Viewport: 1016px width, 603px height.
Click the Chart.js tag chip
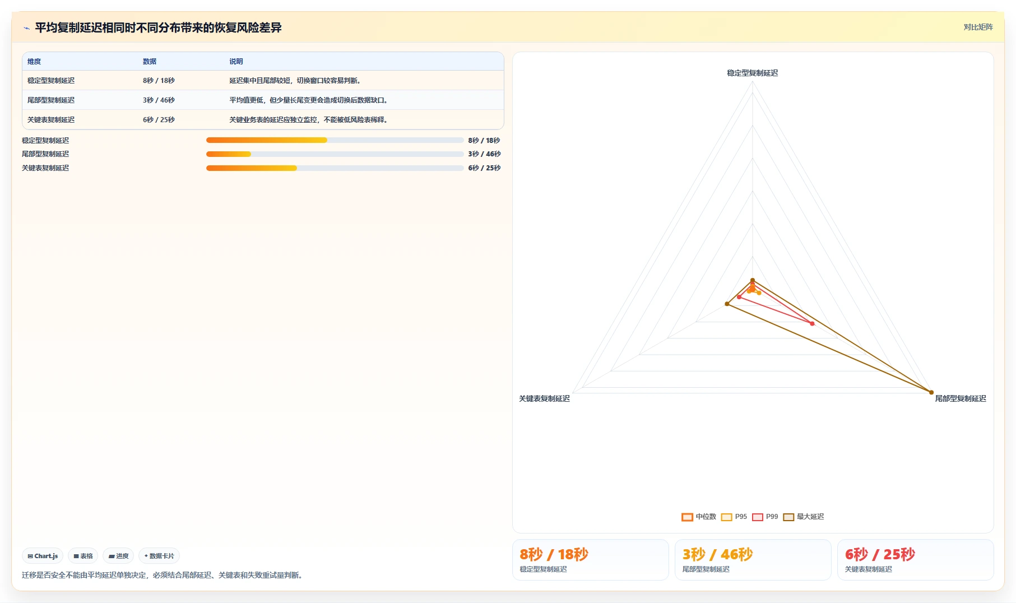[x=43, y=556]
